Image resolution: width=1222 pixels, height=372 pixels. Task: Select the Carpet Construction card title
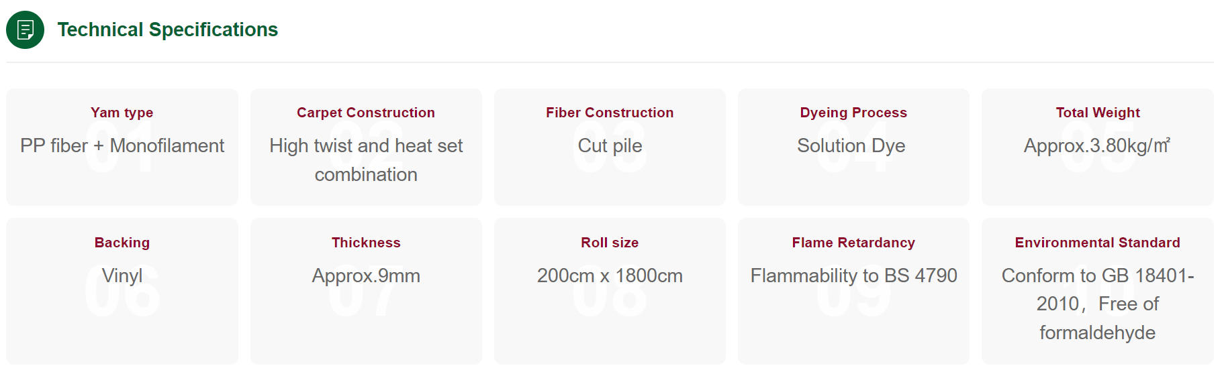(x=366, y=113)
